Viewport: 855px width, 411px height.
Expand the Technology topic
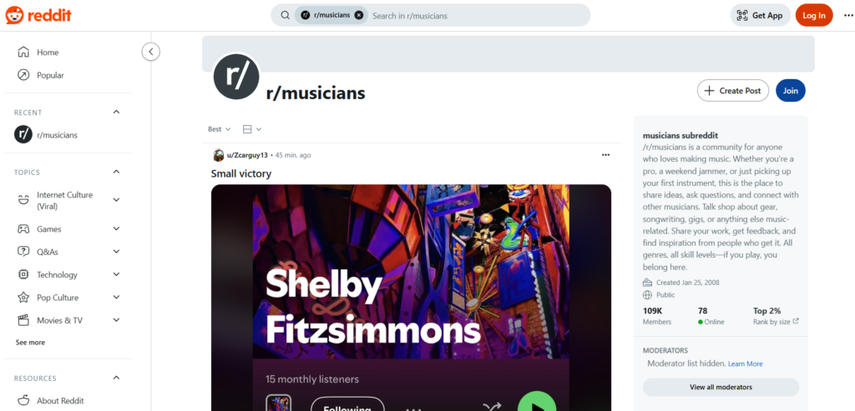point(116,275)
